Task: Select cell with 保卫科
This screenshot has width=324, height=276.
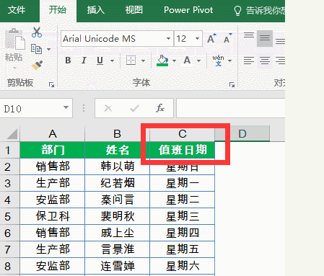Action: coord(53,216)
